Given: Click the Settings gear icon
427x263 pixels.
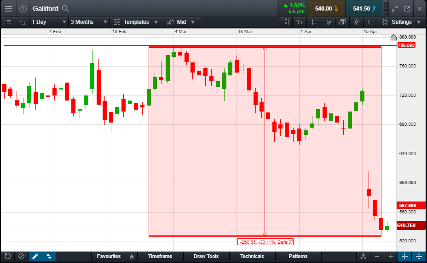Looking at the screenshot, I should [385, 22].
